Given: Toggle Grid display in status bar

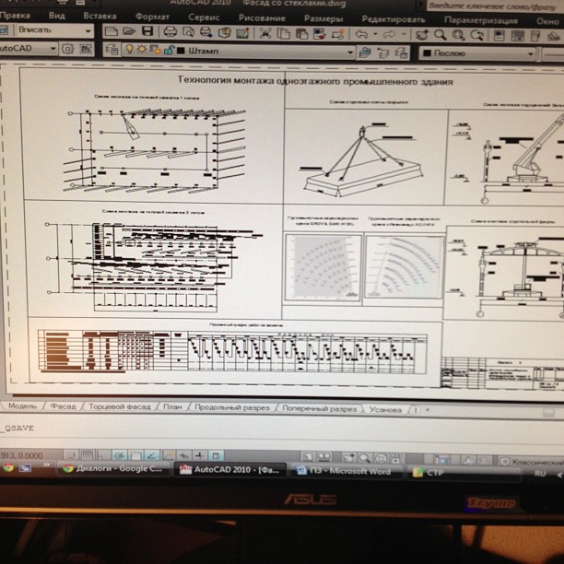Looking at the screenshot, I should click(87, 456).
